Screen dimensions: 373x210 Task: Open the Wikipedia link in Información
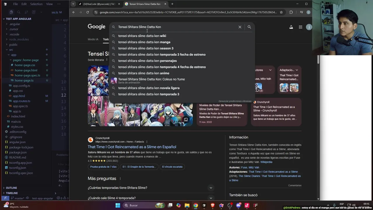[x=266, y=162]
